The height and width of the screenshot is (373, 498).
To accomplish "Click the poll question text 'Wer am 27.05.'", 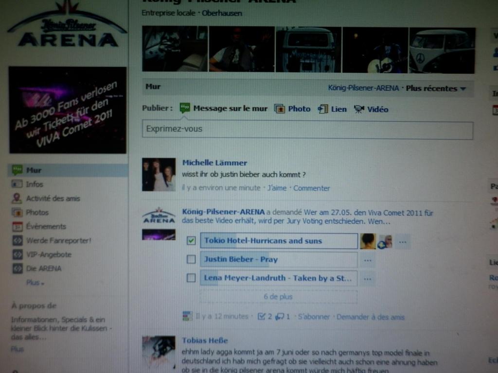I will (x=307, y=217).
